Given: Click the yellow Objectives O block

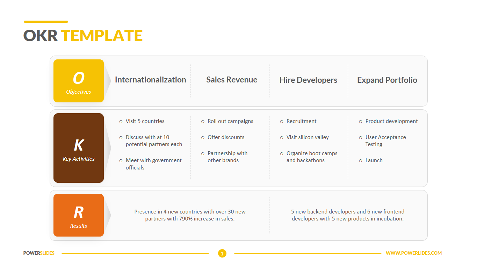Looking at the screenshot, I should pos(79,81).
